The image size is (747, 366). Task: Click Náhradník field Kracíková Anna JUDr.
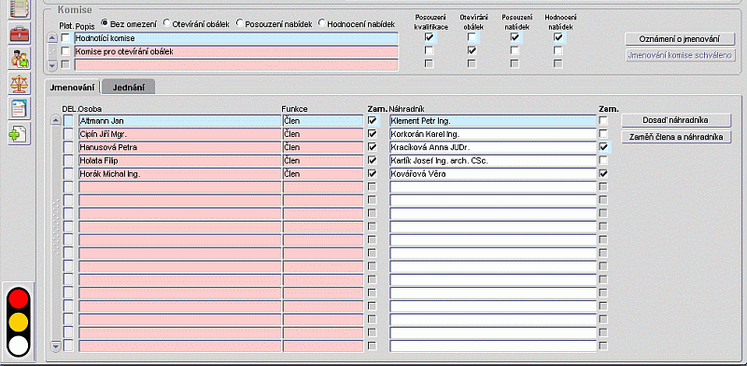point(493,147)
